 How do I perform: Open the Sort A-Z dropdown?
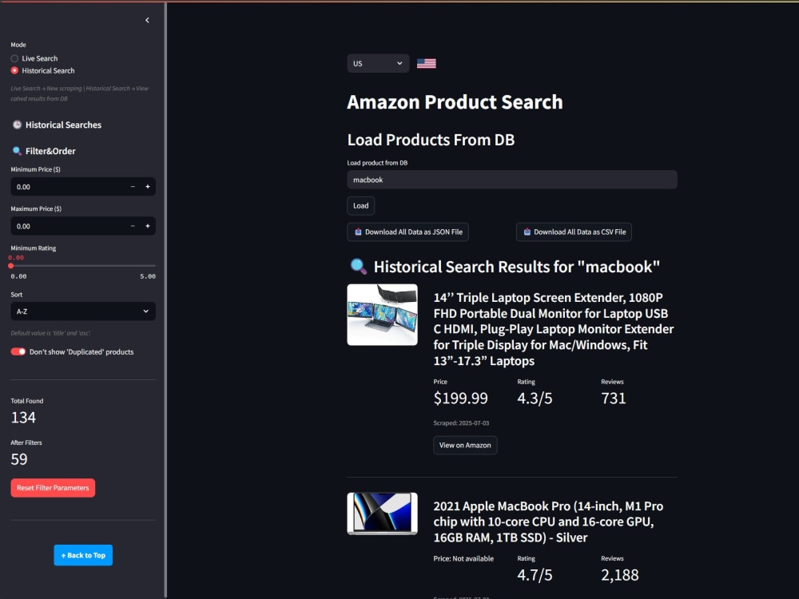coord(83,311)
